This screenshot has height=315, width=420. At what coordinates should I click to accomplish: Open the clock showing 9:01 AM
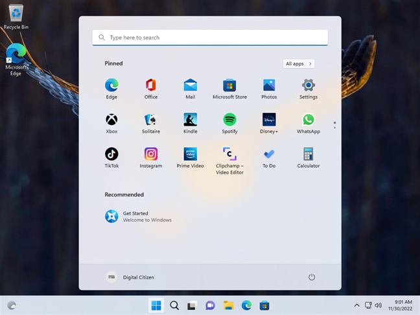click(x=400, y=305)
